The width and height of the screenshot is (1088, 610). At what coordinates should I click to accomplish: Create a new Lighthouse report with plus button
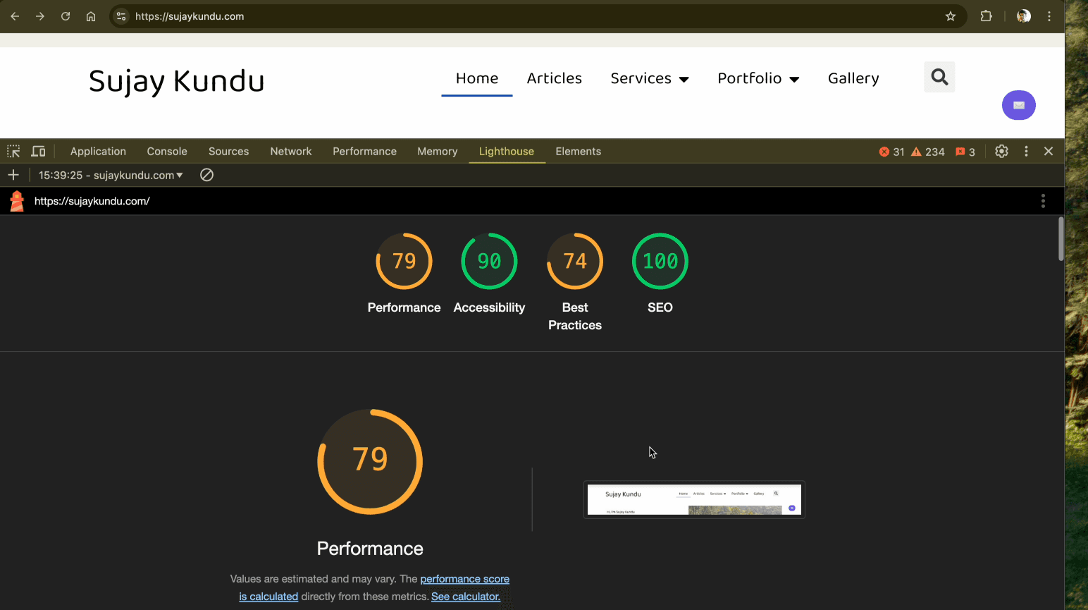click(13, 174)
